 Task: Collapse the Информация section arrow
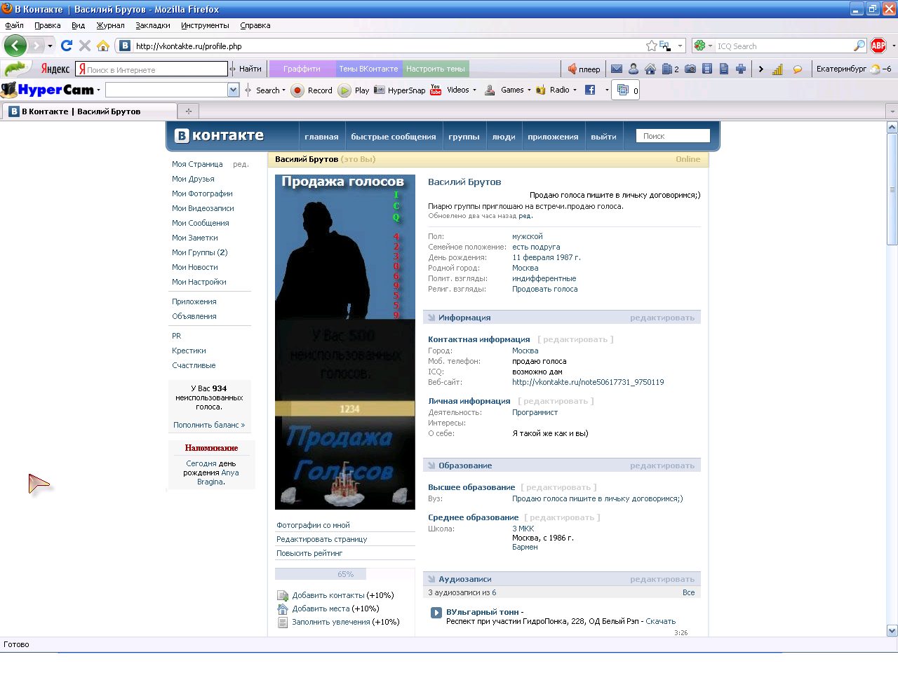pos(431,318)
